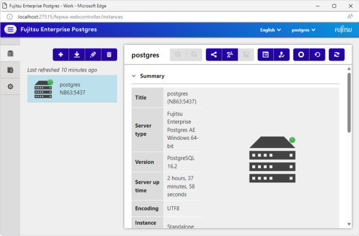Image resolution: width=359 pixels, height=236 pixels.
Task: Open the Settings gear sidebar tab
Action: (10, 87)
